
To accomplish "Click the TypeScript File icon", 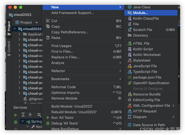I will pyautogui.click(x=130, y=72).
